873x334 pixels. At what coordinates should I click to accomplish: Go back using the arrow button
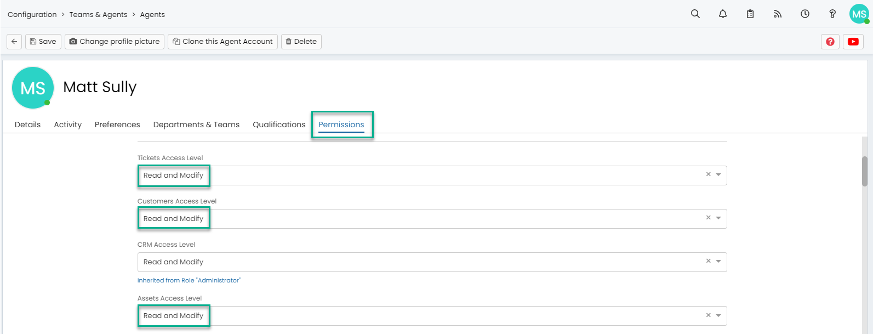tap(14, 42)
